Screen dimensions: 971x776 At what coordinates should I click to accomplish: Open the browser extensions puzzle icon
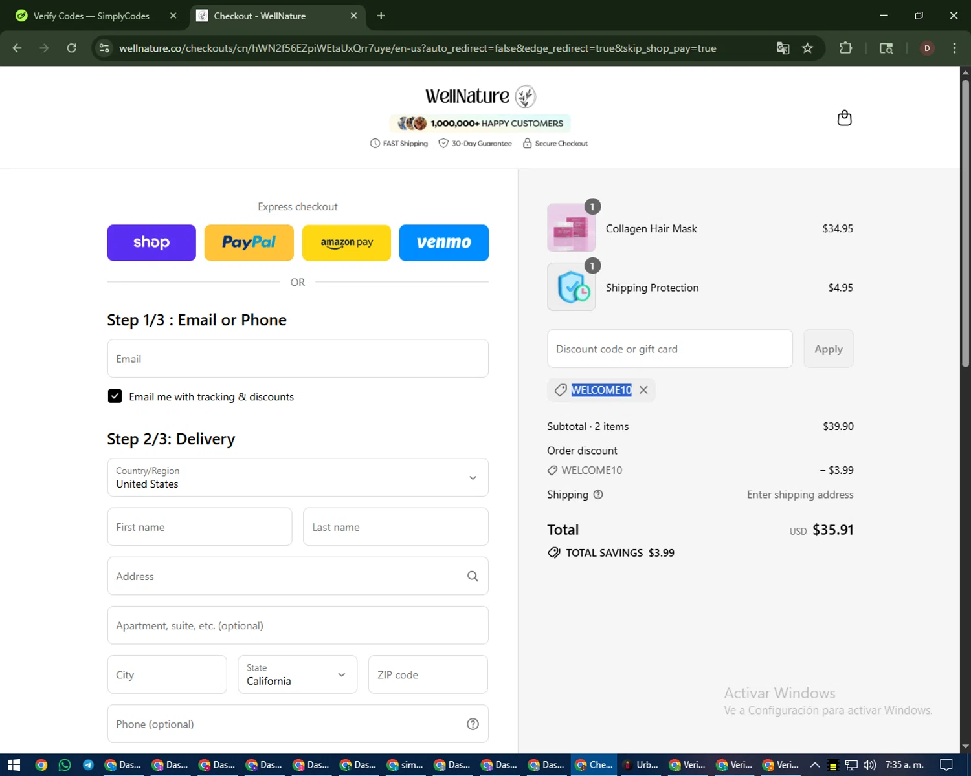pyautogui.click(x=845, y=48)
